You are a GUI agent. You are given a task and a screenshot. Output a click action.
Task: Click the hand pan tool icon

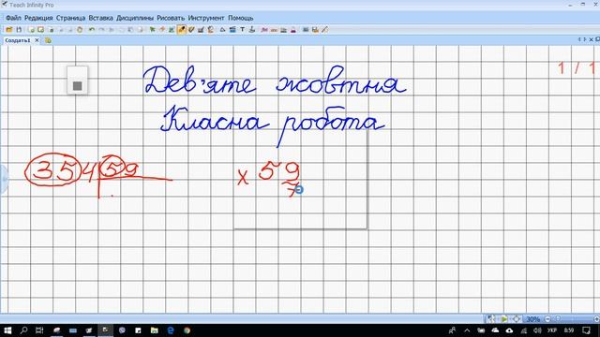tap(80, 29)
